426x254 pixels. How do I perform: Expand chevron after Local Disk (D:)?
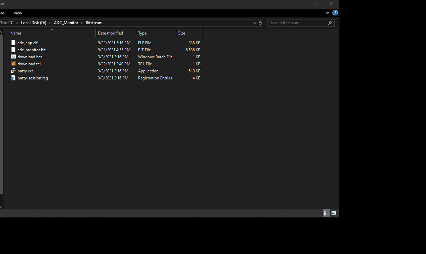[x=50, y=23]
